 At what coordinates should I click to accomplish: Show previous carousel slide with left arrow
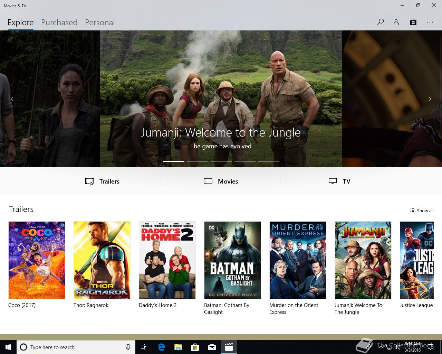pos(12,99)
